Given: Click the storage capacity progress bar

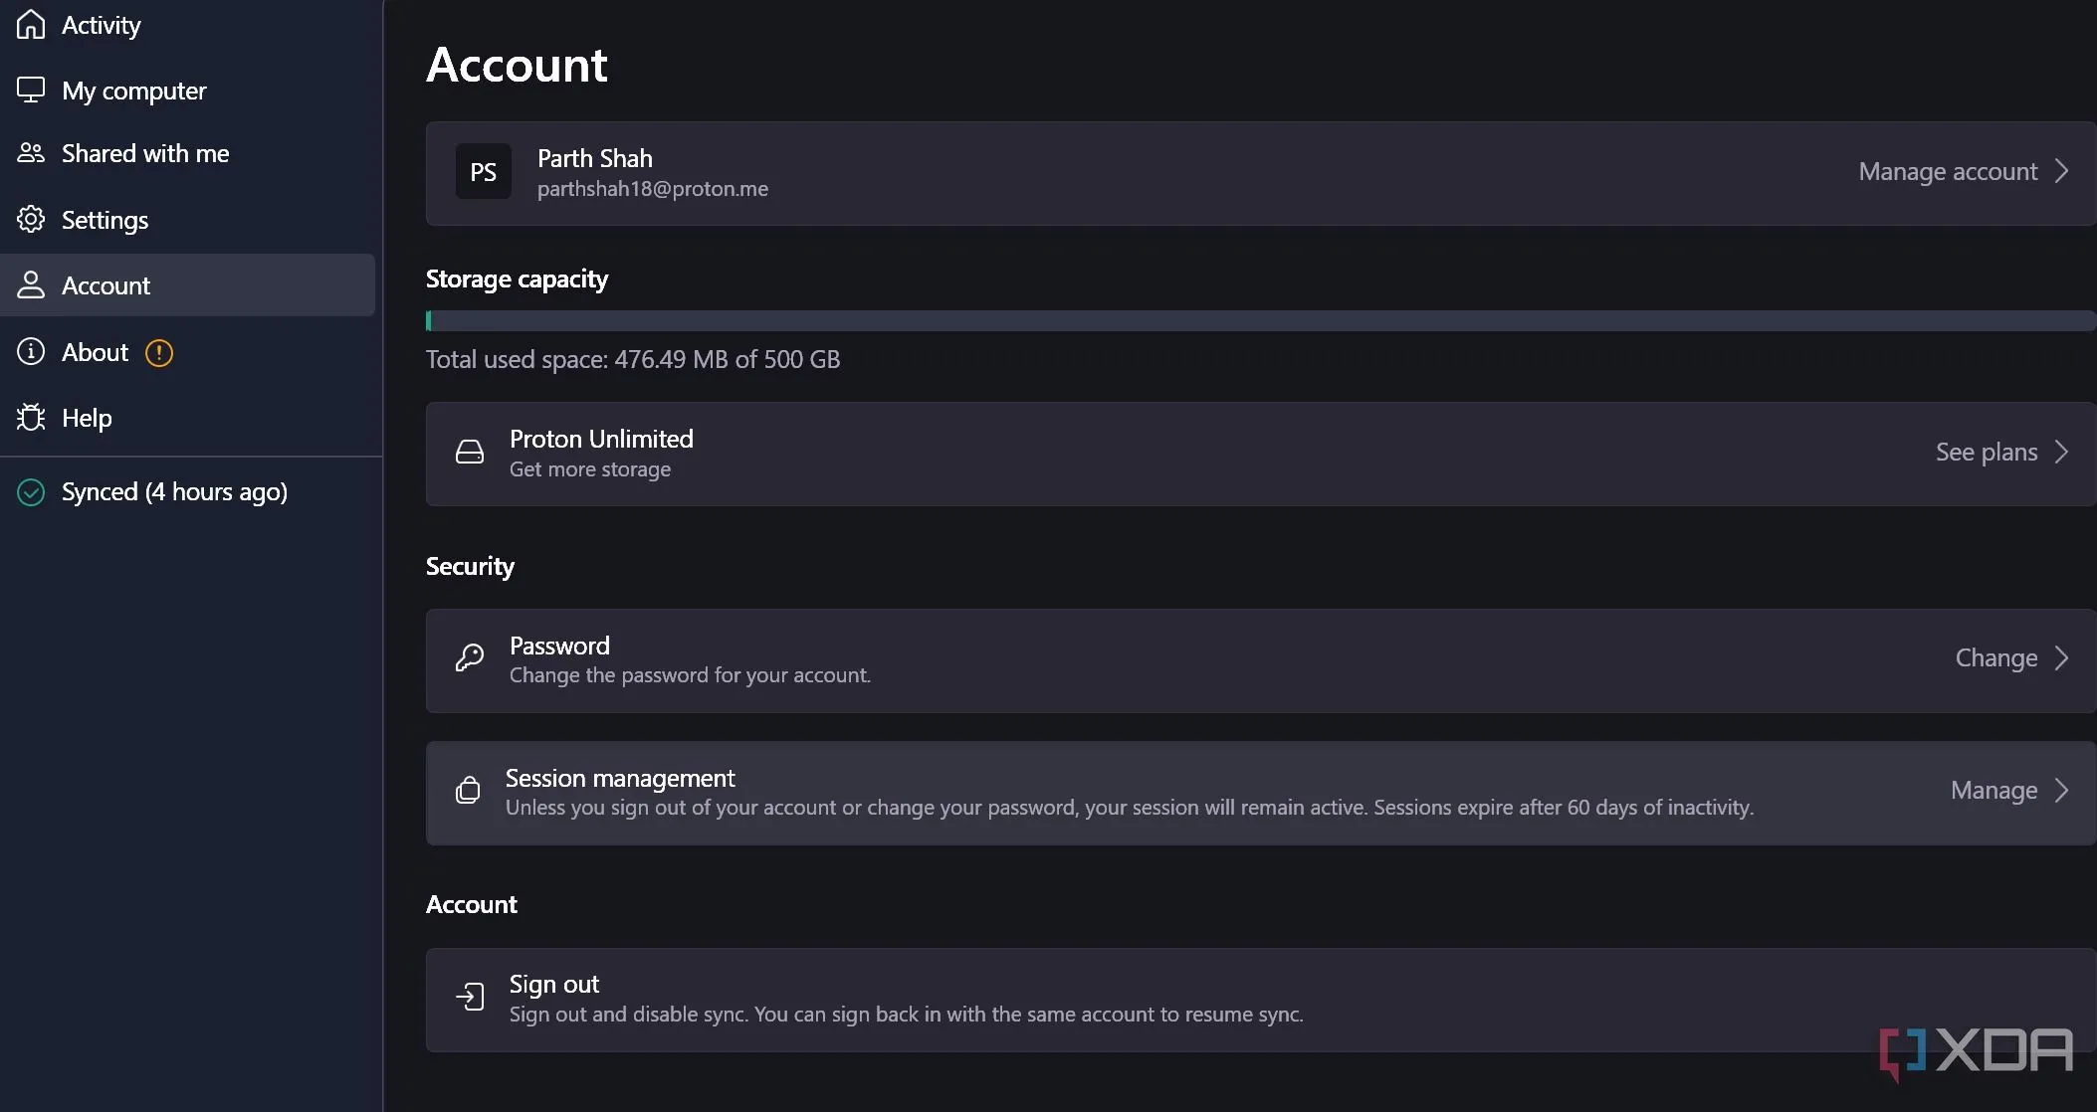Looking at the screenshot, I should point(1259,320).
